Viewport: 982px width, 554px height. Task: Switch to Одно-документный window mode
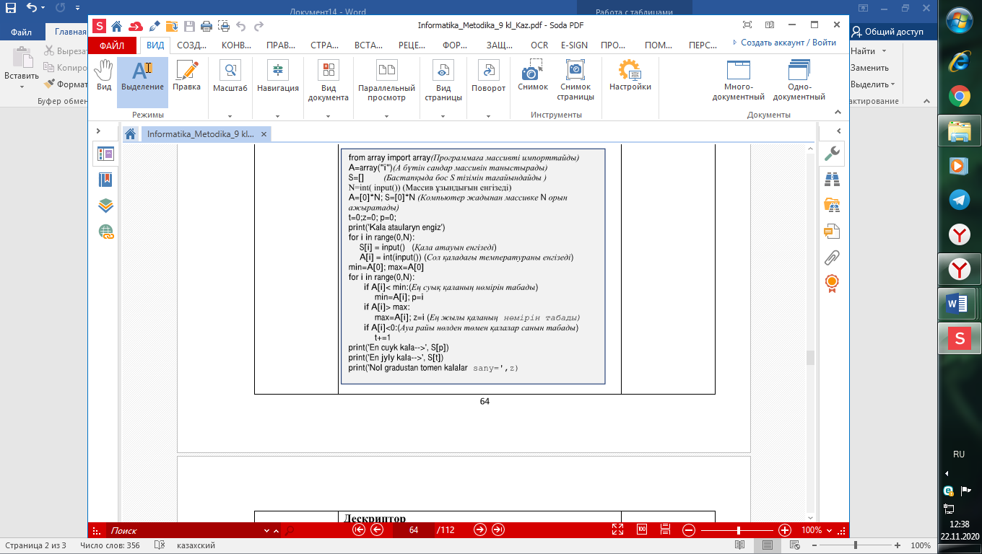[x=799, y=81]
